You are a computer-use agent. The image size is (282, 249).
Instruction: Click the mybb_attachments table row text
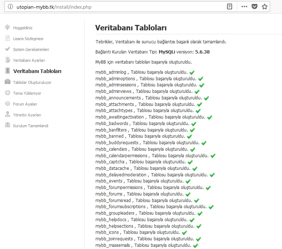click(x=145, y=104)
